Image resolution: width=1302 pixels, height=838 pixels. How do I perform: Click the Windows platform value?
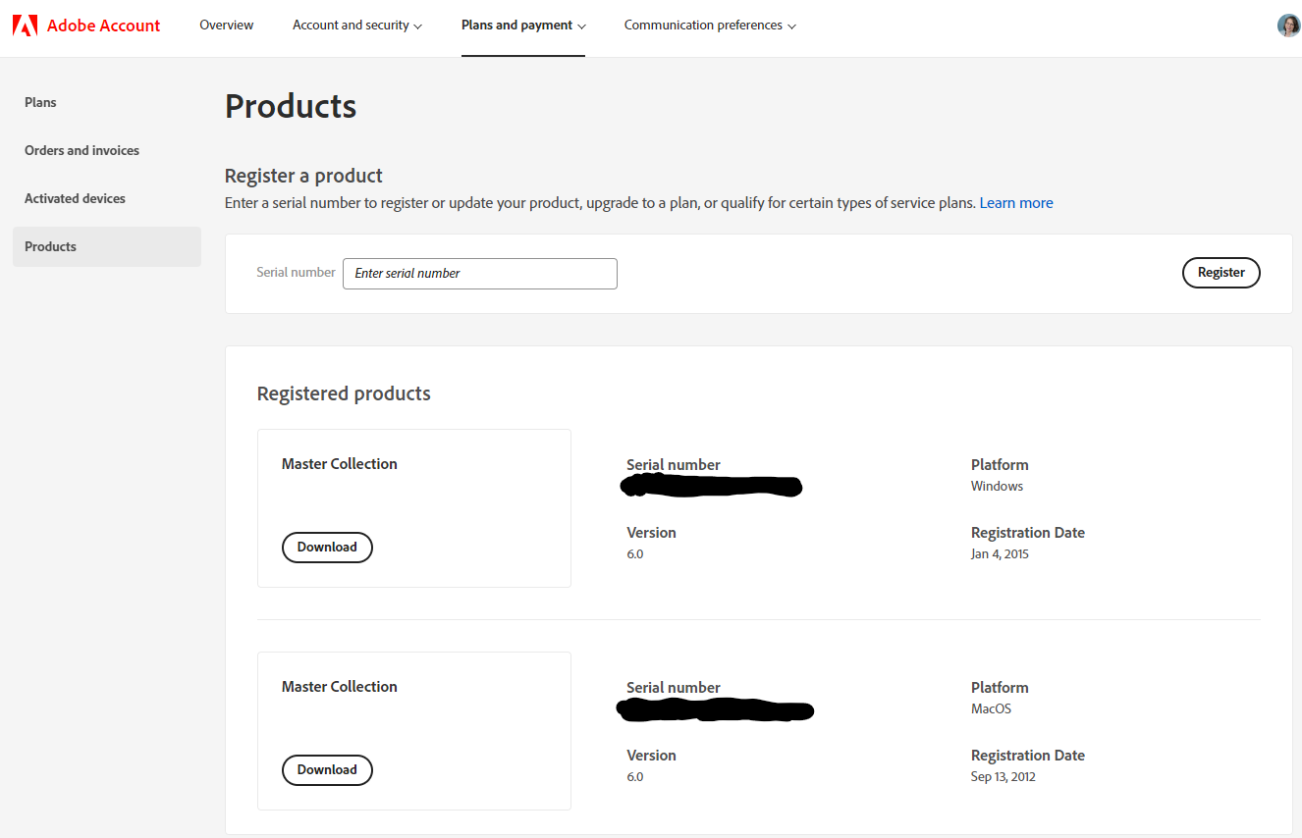997,487
